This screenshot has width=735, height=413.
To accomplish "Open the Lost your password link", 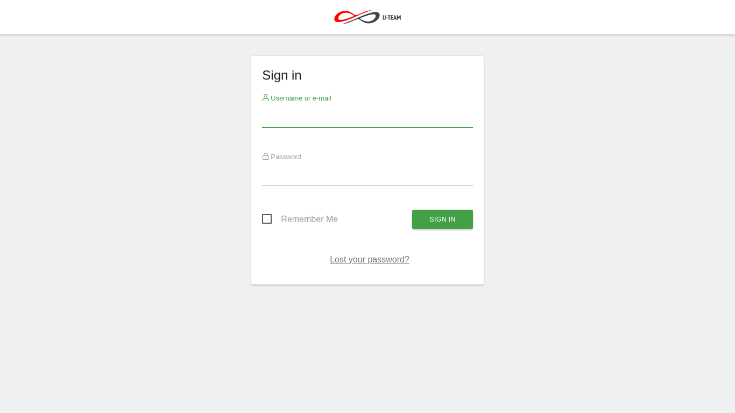I will coord(370,259).
